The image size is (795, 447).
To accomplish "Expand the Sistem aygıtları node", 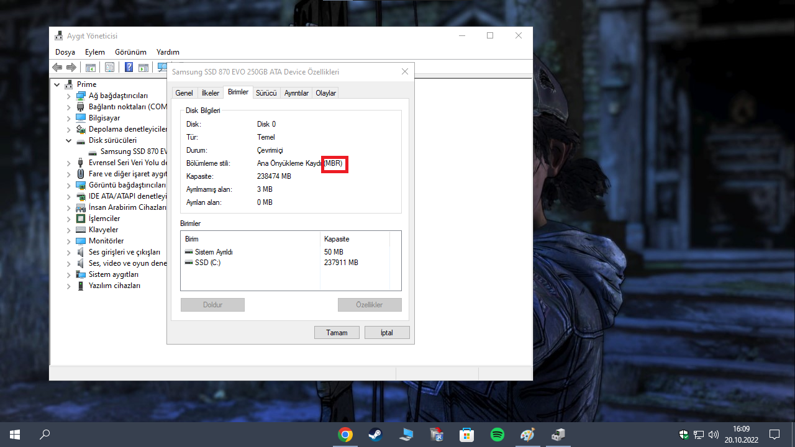I will point(69,274).
